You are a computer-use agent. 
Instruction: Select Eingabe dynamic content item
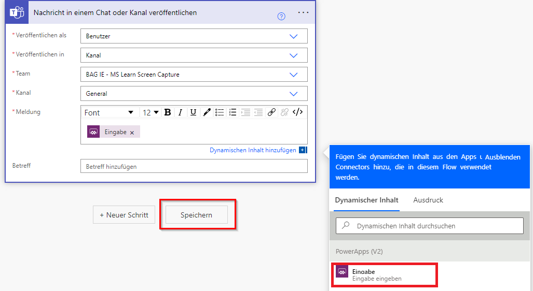[385, 275]
